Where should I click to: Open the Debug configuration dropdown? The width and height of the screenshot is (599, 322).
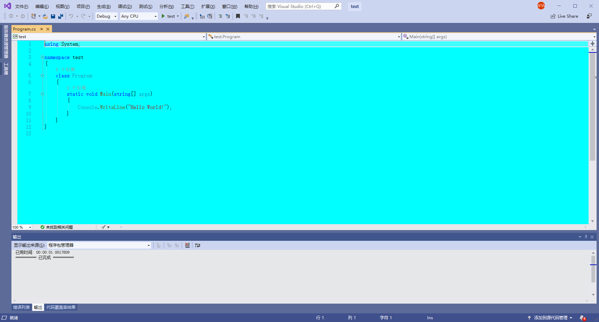(x=106, y=16)
